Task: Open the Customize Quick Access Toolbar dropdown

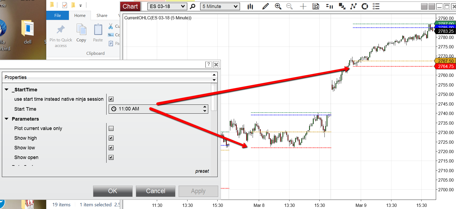Action: click(x=80, y=5)
